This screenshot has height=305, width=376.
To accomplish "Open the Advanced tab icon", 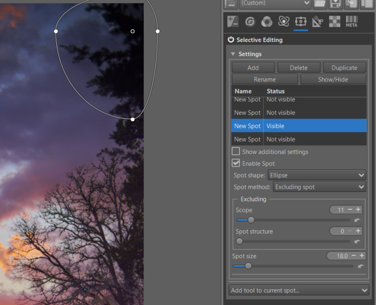I will click(284, 21).
